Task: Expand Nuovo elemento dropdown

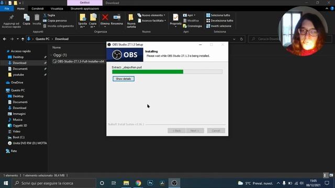Action: [151, 15]
